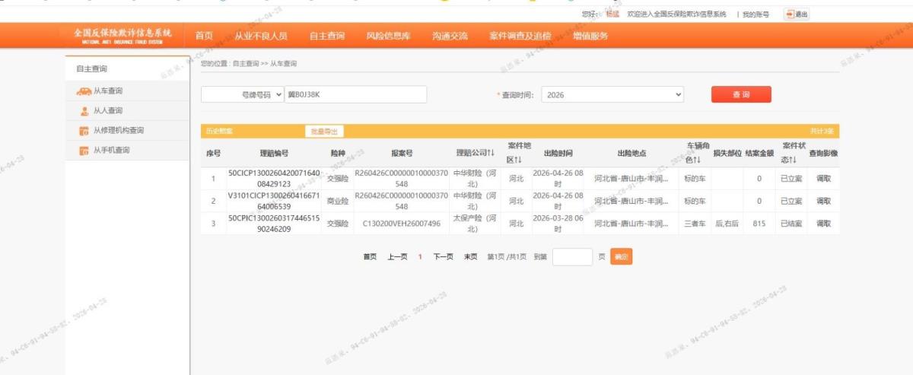Click the 自主查询 sidebar heading
Image resolution: width=913 pixels, height=375 pixels.
(91, 68)
